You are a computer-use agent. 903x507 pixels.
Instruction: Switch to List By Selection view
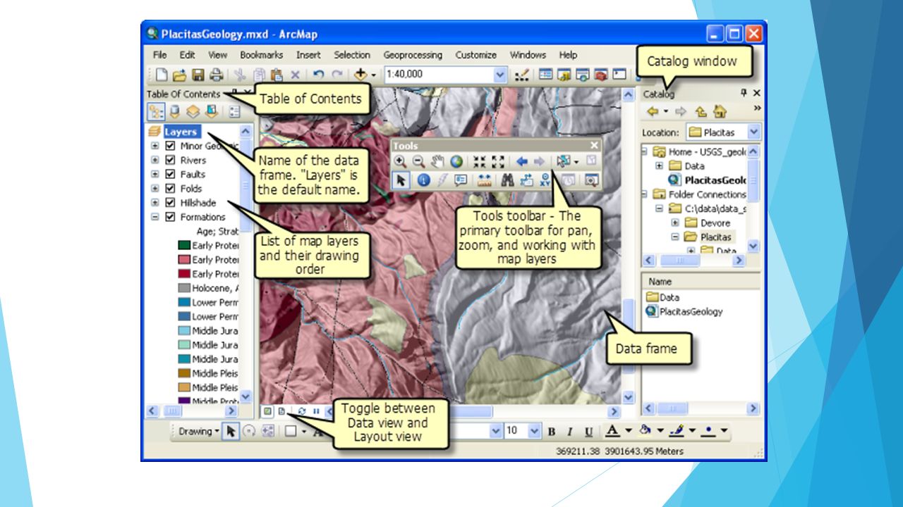click(x=211, y=111)
